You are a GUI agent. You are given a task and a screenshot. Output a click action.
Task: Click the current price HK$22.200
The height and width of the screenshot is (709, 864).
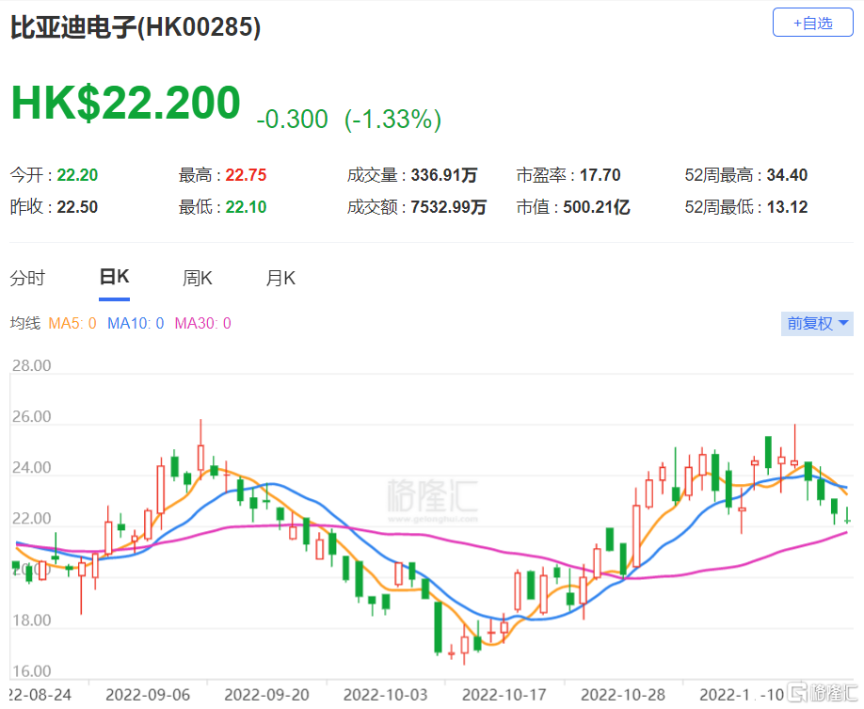click(126, 103)
